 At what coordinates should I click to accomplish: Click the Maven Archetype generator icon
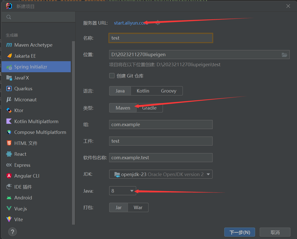(9, 45)
